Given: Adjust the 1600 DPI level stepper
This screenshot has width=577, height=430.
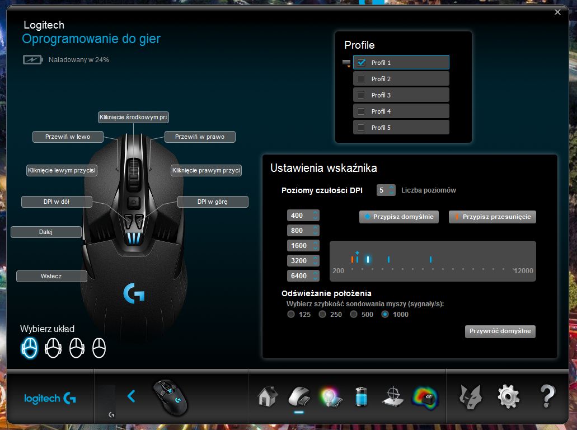Looking at the screenshot, I should [x=315, y=246].
